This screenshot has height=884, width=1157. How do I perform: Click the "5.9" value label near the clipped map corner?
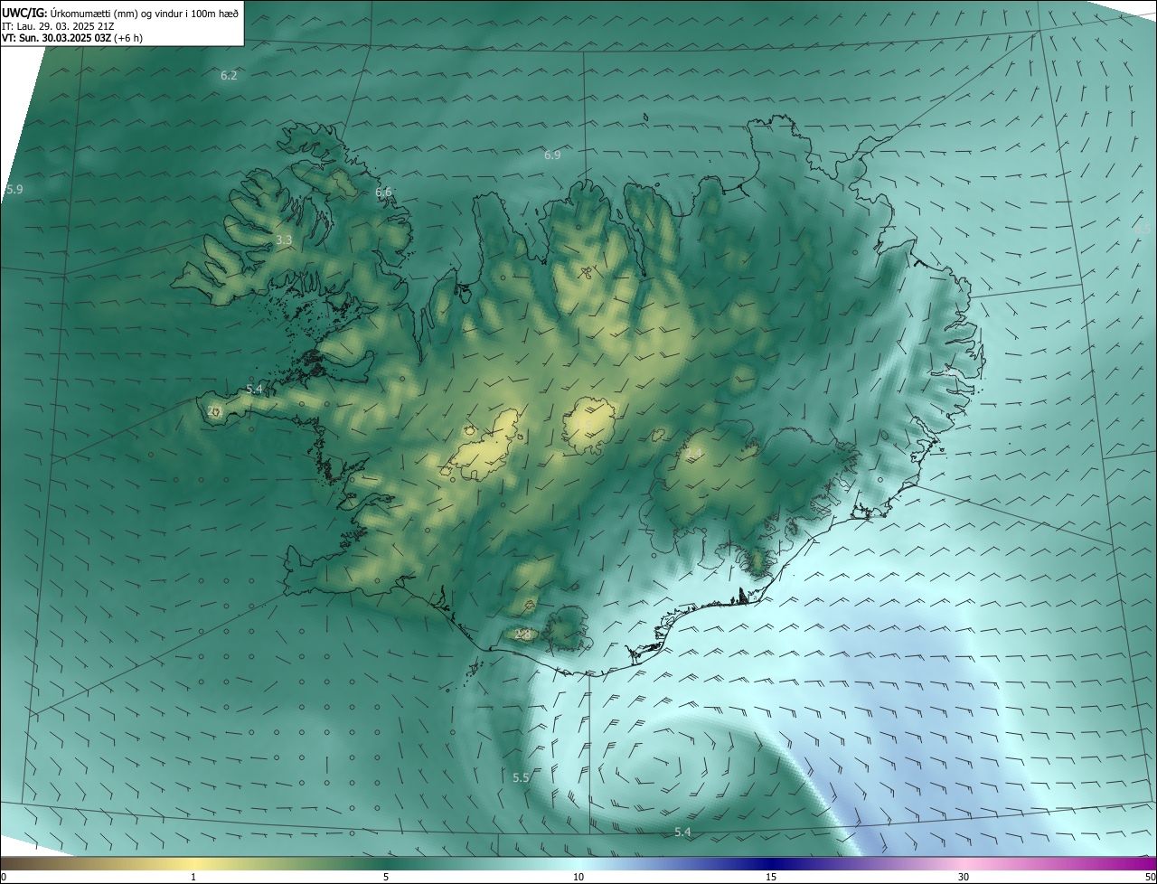[x=14, y=189]
